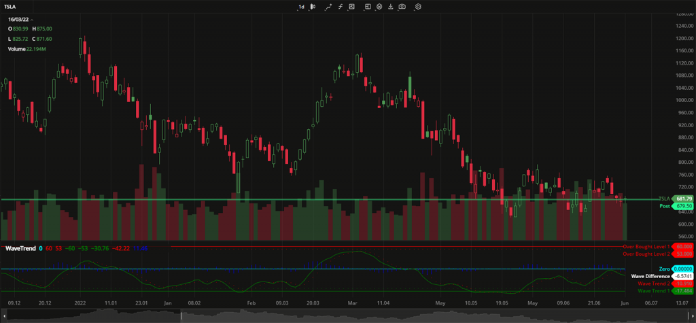Click the O 830.99 open value
Viewport: 696px width, 323px height.
click(x=18, y=29)
